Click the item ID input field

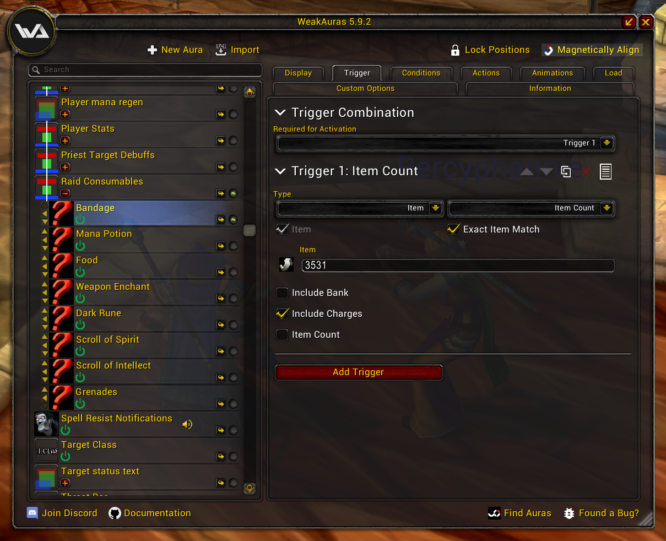[458, 265]
